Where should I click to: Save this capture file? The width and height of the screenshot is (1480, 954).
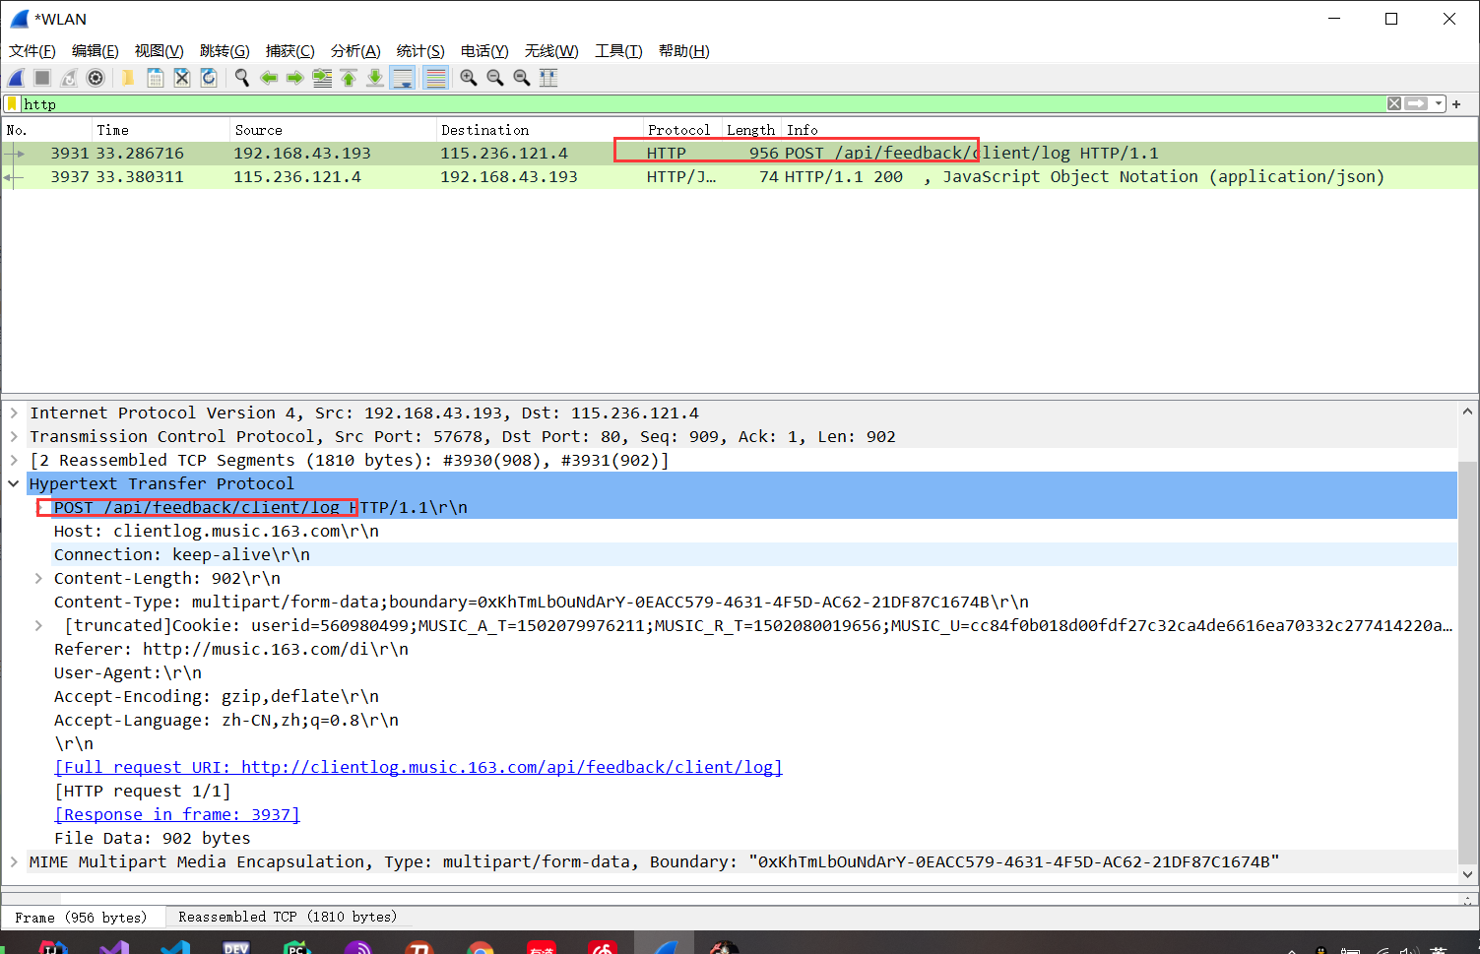click(x=156, y=78)
